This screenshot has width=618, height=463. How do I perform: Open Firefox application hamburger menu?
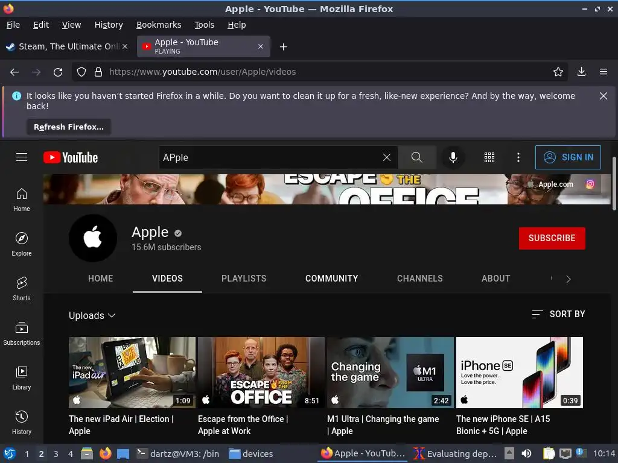604,72
